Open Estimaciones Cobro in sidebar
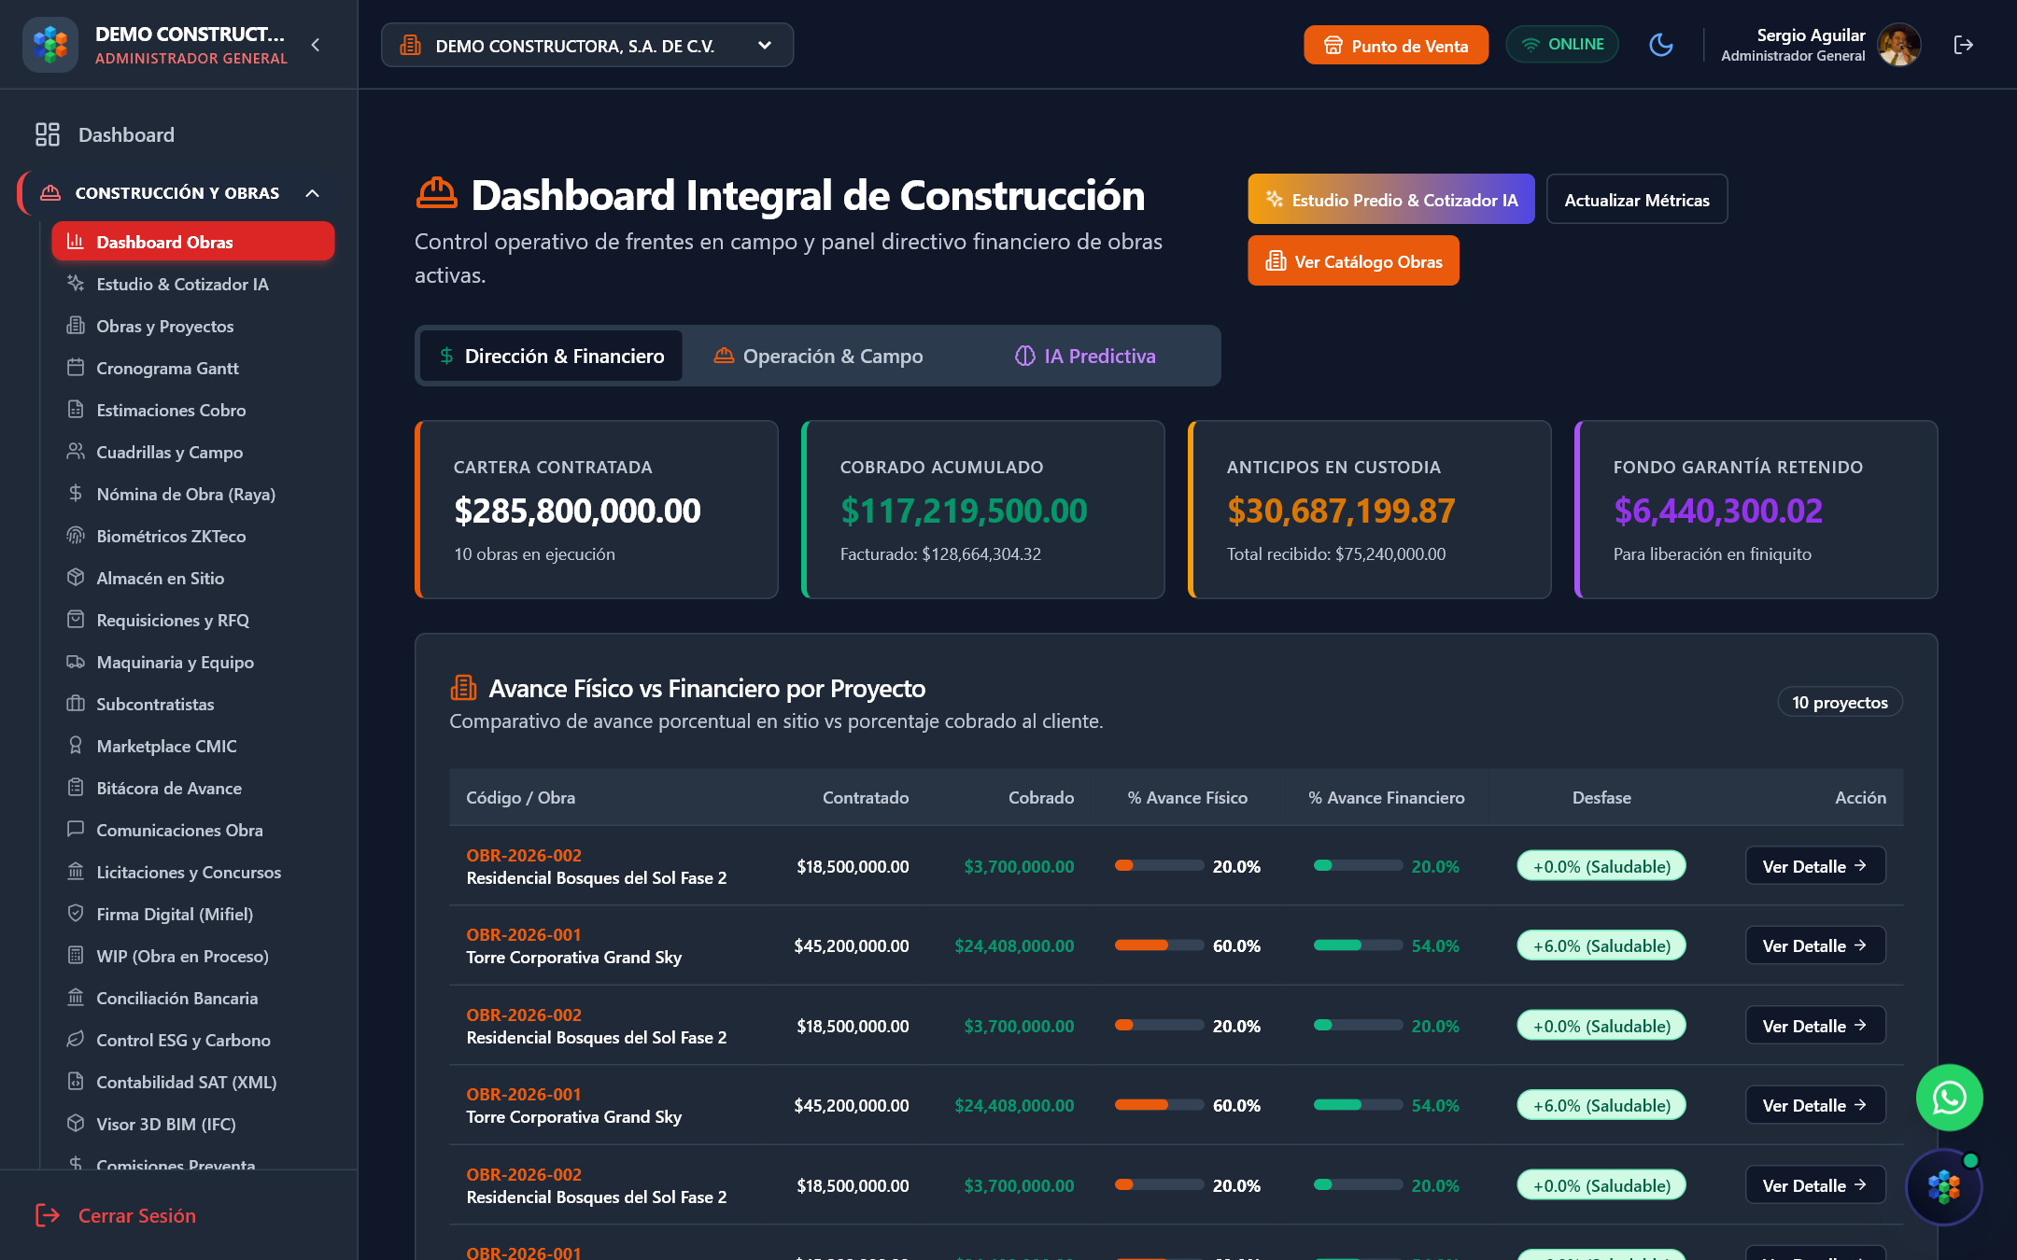The width and height of the screenshot is (2017, 1260). point(193,410)
